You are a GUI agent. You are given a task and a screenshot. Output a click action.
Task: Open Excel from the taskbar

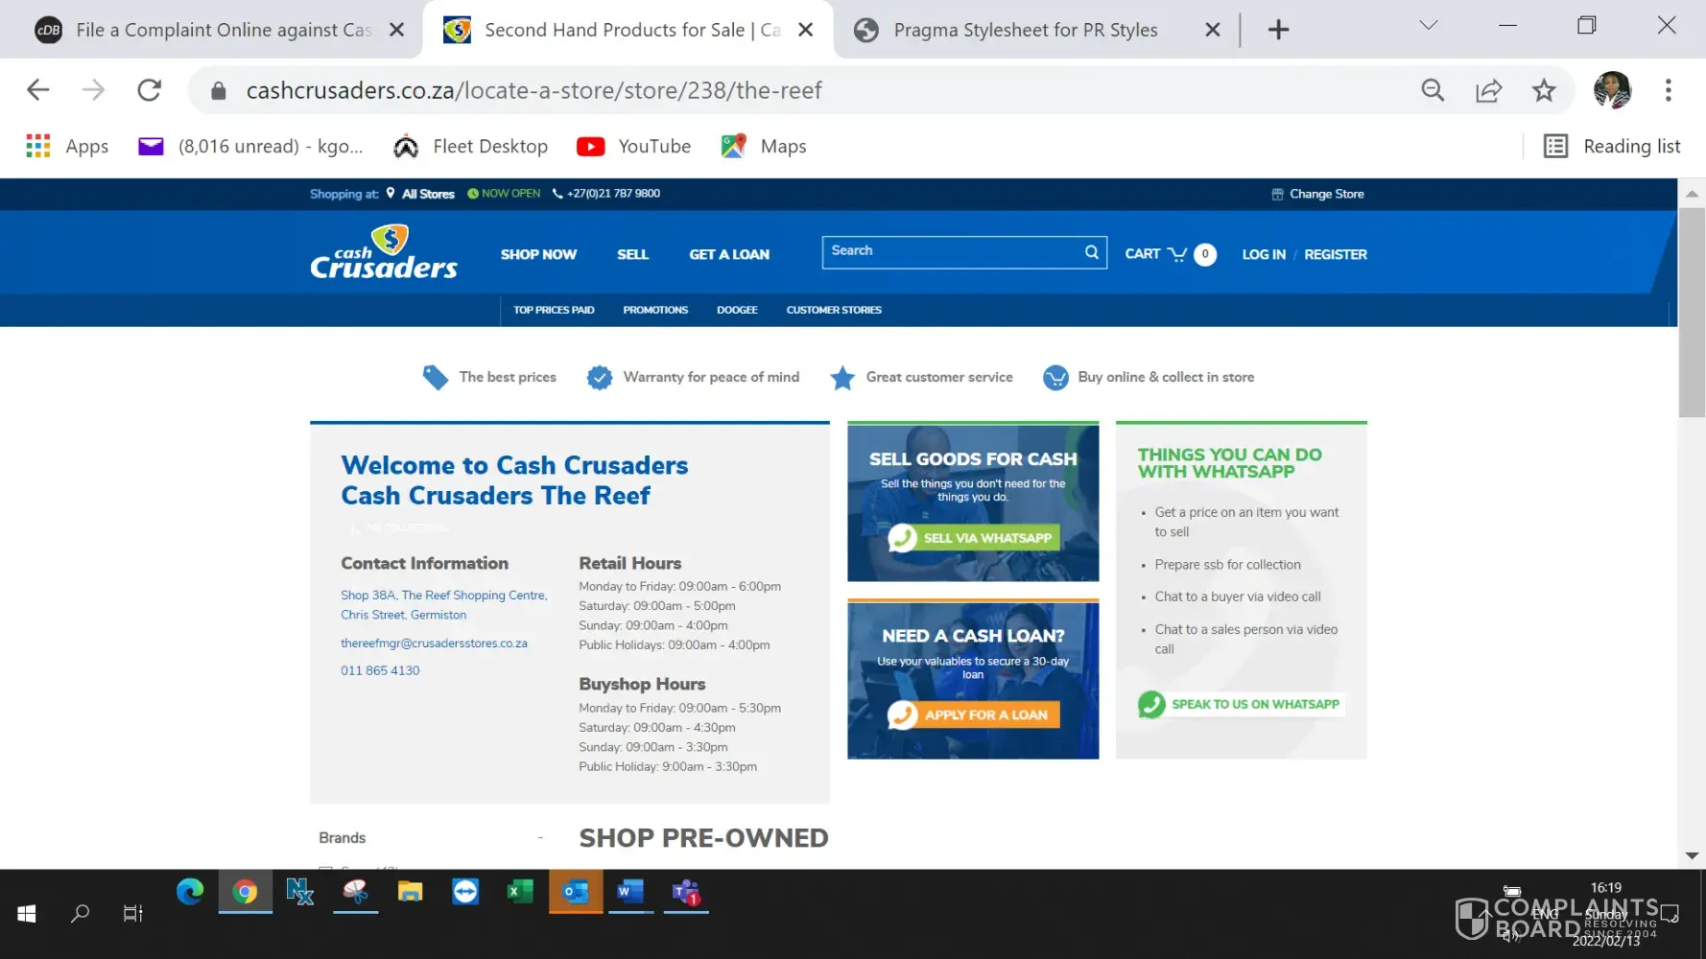520,893
